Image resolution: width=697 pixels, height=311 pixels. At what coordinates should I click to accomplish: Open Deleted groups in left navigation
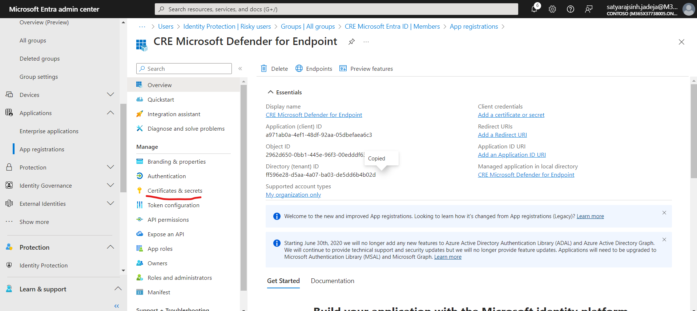pos(40,58)
